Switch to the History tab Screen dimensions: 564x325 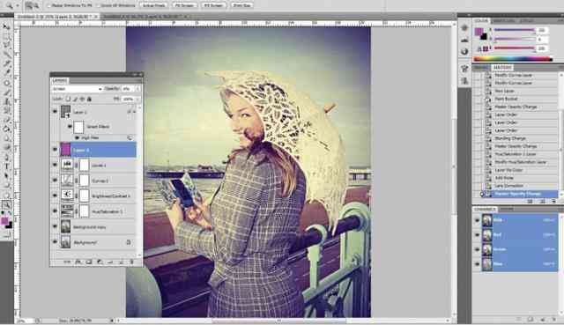coord(502,68)
